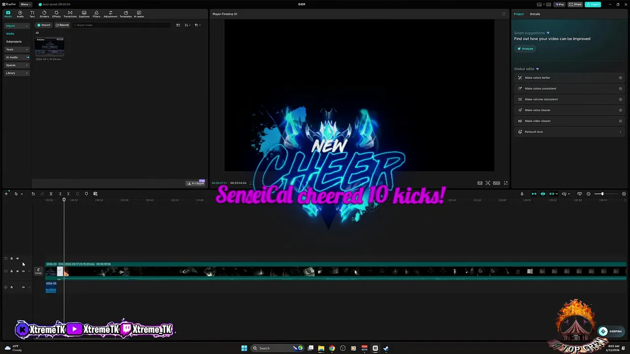Open the filter dropdown in the media panel
The width and height of the screenshot is (630, 354).
[197, 25]
